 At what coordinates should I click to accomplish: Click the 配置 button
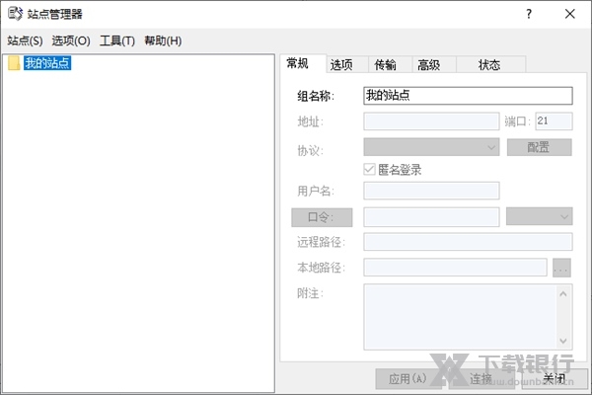point(539,147)
